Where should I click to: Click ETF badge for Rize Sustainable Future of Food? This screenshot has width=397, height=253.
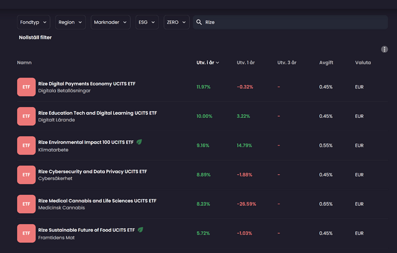tap(26, 233)
